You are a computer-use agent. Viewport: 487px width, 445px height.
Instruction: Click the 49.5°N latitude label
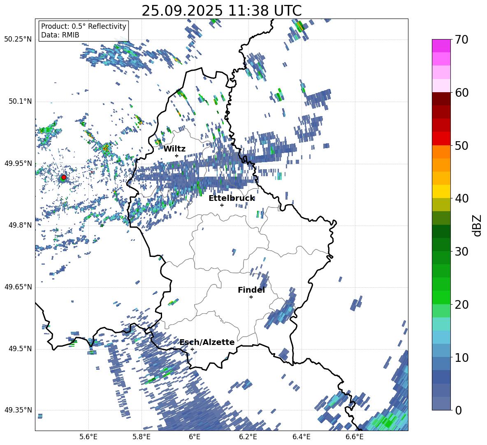click(21, 349)
